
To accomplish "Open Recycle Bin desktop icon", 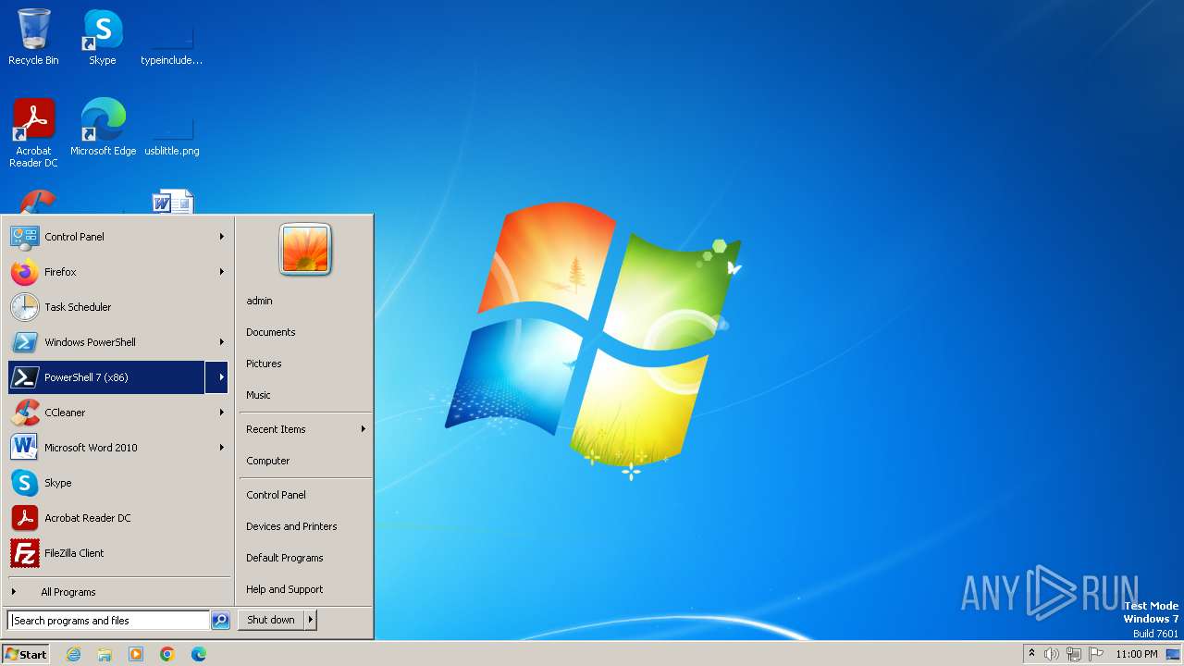I will pos(33,37).
